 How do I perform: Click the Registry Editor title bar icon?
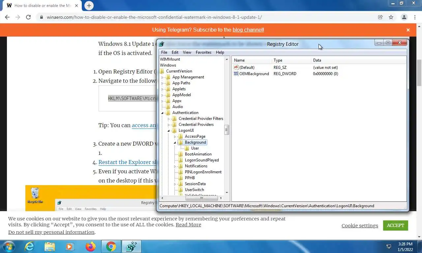click(162, 44)
